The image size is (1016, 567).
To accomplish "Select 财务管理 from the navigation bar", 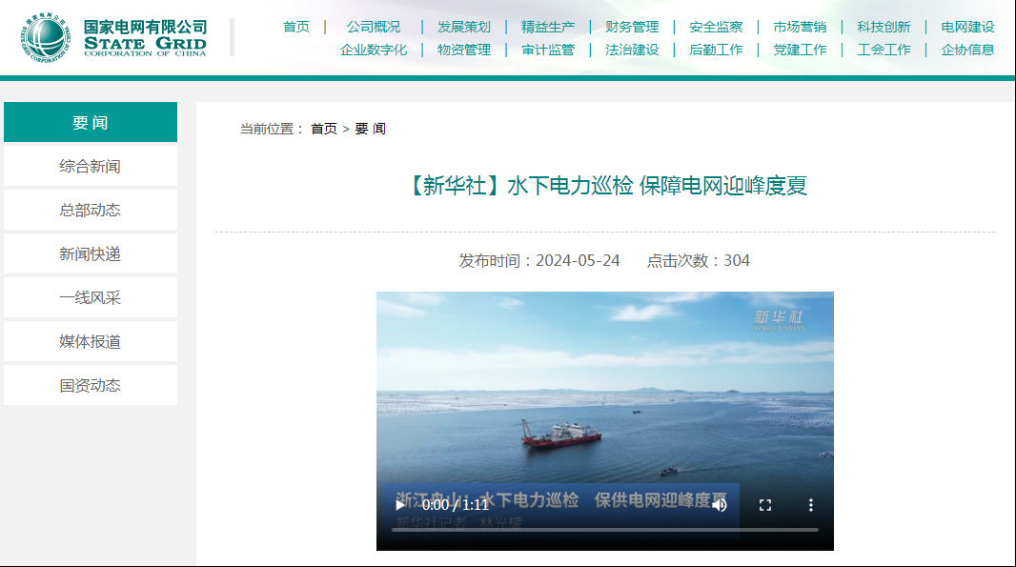I will [632, 28].
